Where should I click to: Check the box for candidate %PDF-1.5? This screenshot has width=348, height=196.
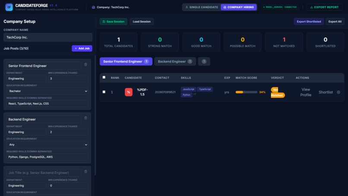point(104,92)
